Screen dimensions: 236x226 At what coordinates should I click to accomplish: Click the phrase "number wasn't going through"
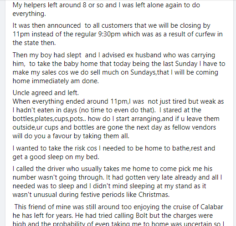point(58,177)
